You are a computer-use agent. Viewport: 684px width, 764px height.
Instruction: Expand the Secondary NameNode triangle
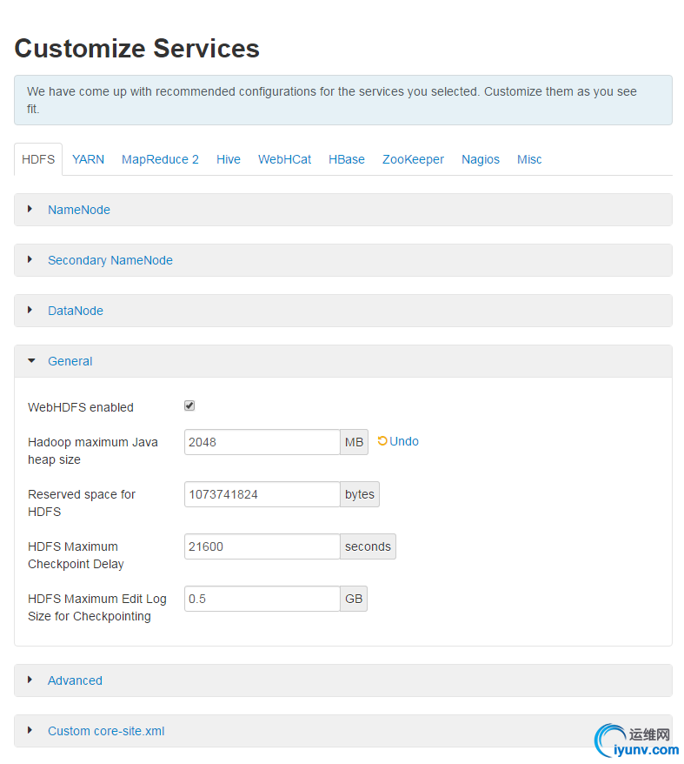coord(30,259)
